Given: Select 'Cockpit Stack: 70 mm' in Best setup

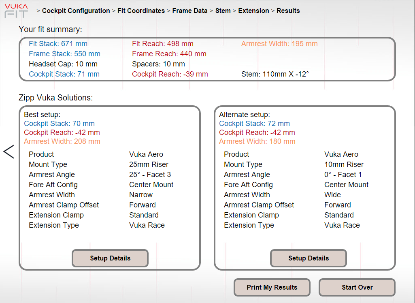Looking at the screenshot, I should tap(59, 124).
